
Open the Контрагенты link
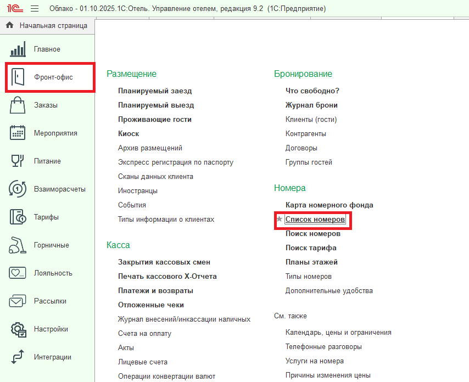[306, 133]
